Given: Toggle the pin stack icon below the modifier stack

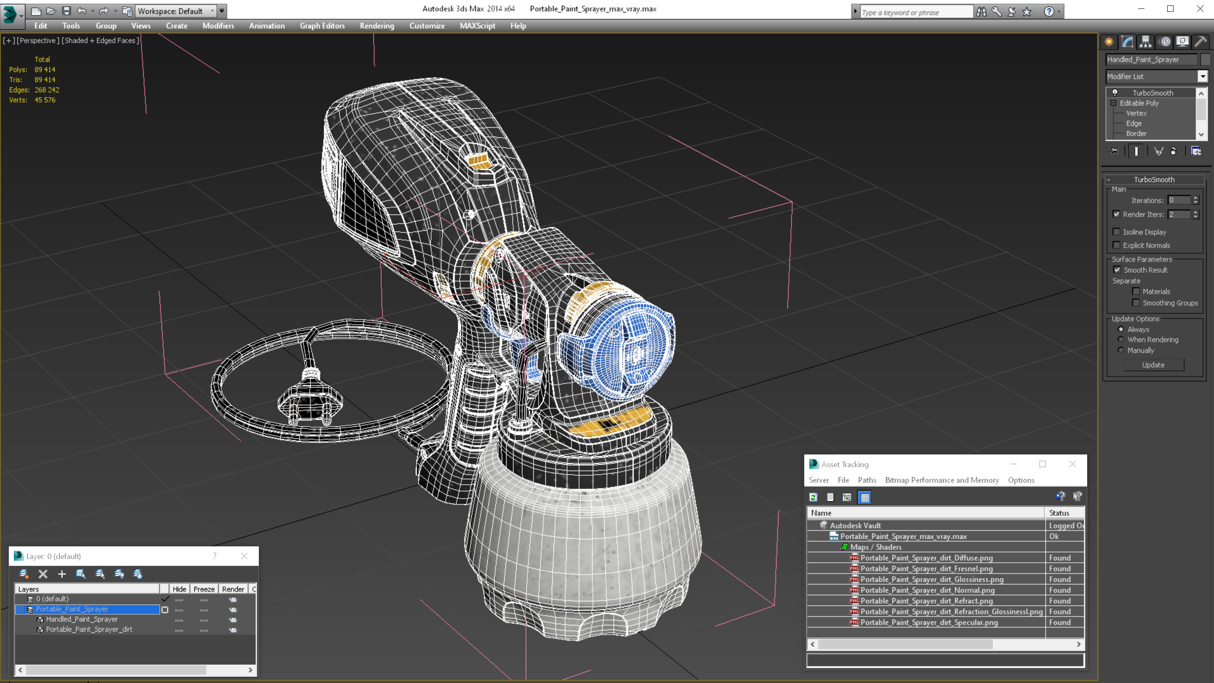Looking at the screenshot, I should pos(1114,151).
